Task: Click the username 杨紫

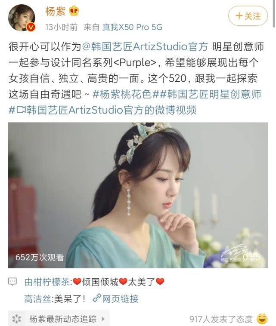Action: point(56,11)
